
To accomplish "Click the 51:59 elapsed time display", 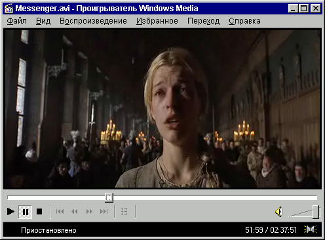I will tap(254, 230).
